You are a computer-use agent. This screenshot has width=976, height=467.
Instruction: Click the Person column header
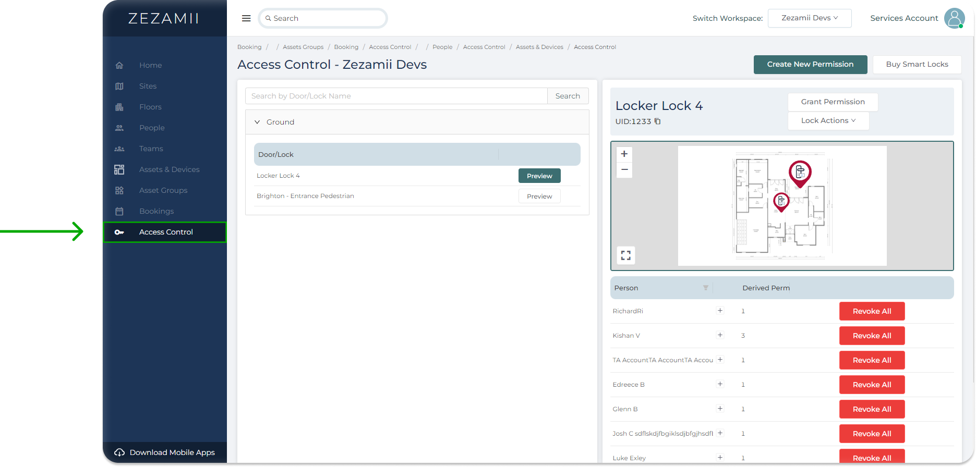pyautogui.click(x=626, y=288)
